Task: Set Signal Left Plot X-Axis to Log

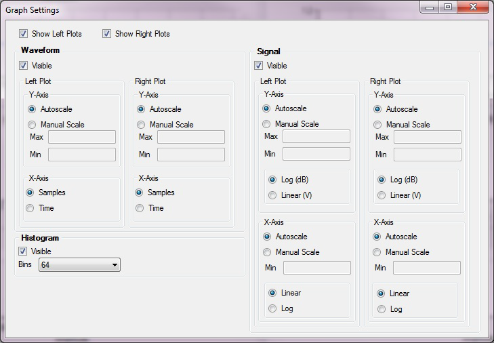Action: click(273, 308)
